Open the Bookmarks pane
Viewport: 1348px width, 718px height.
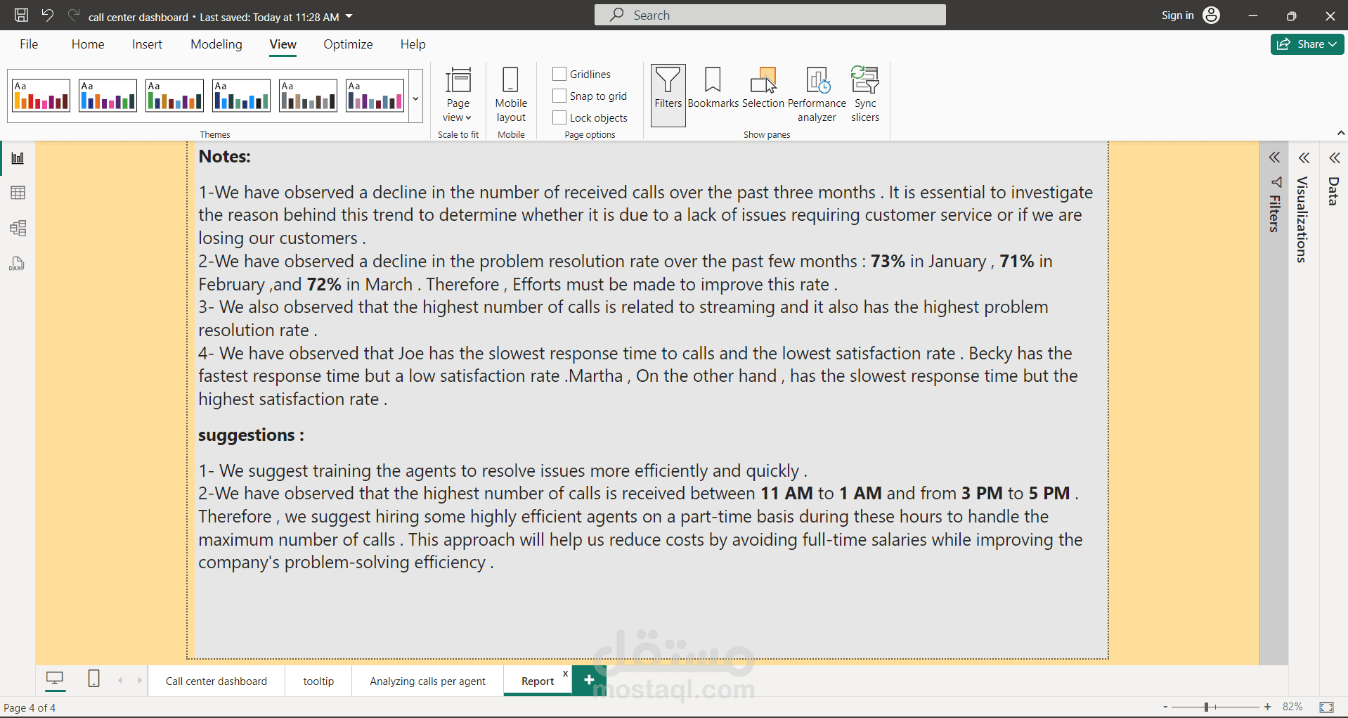click(x=713, y=89)
